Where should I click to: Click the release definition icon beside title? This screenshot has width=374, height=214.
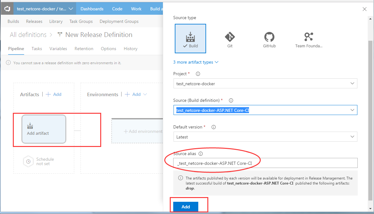tap(60, 35)
